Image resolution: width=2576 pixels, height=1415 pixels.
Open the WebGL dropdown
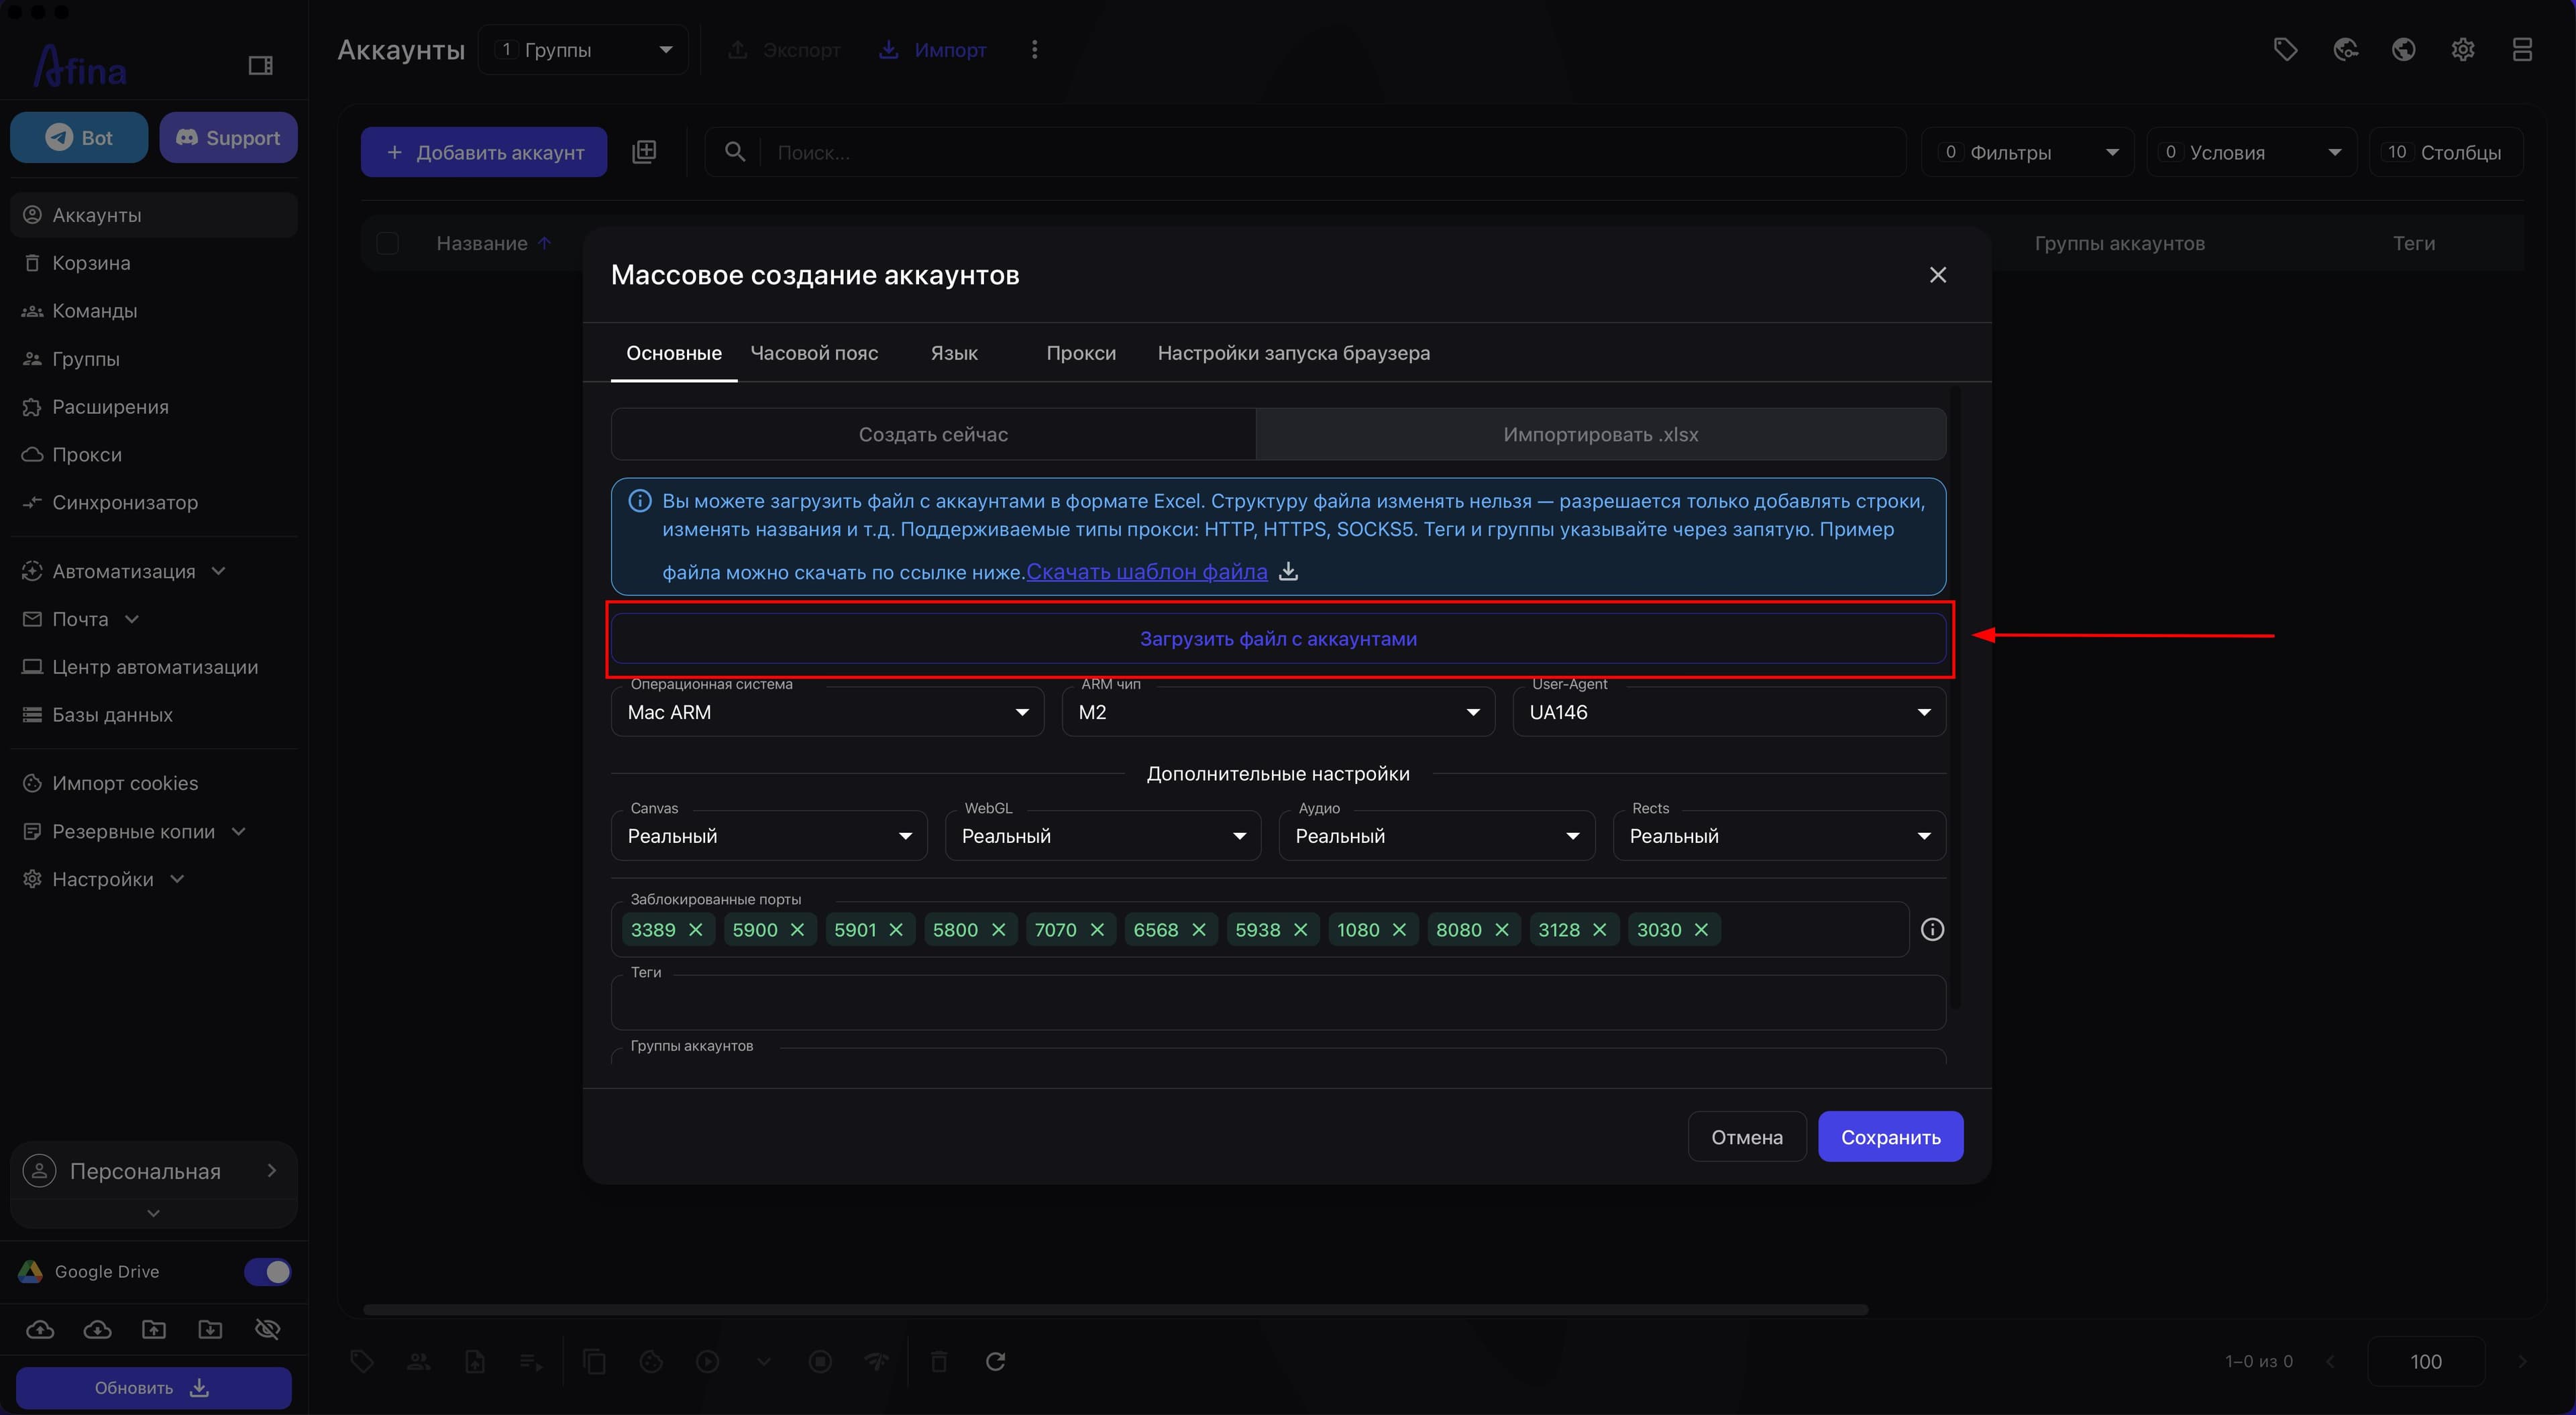click(1103, 836)
